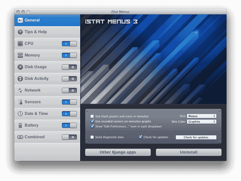The height and width of the screenshot is (181, 241).
Task: Click the Memory RAM icon
Action: pos(20,55)
